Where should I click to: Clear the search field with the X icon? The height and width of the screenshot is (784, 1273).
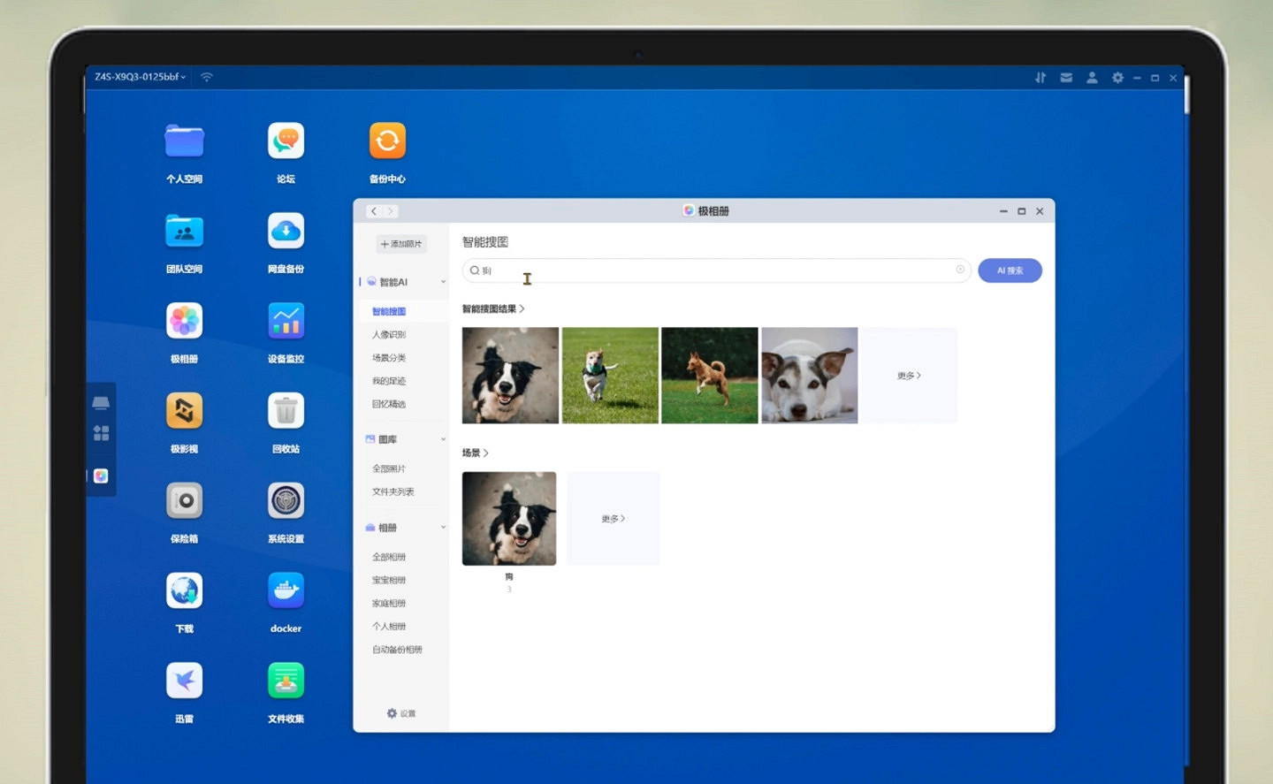click(x=960, y=270)
